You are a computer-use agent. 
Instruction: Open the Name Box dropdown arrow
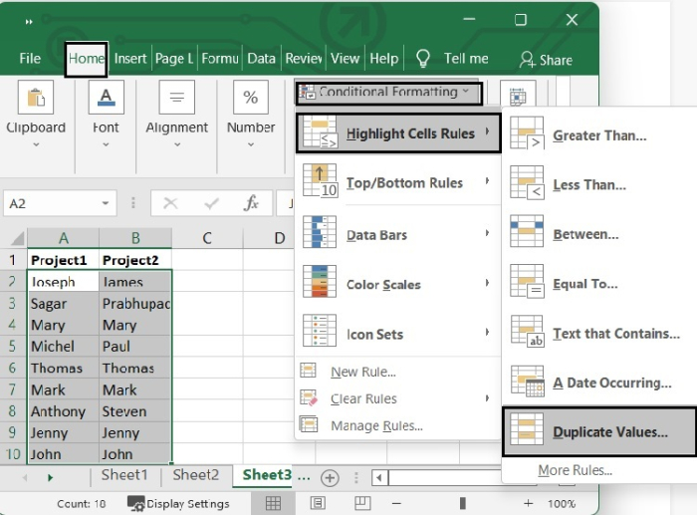click(x=106, y=203)
